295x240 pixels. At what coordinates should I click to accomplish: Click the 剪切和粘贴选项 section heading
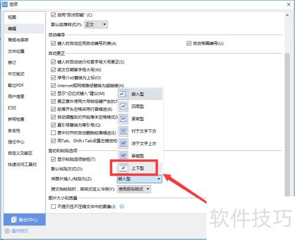[63, 151]
